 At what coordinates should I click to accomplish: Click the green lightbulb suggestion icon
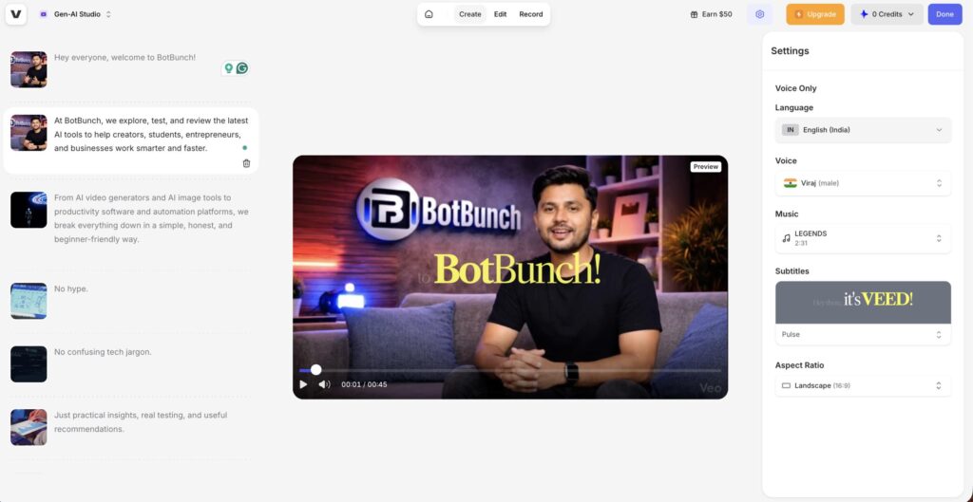point(228,68)
